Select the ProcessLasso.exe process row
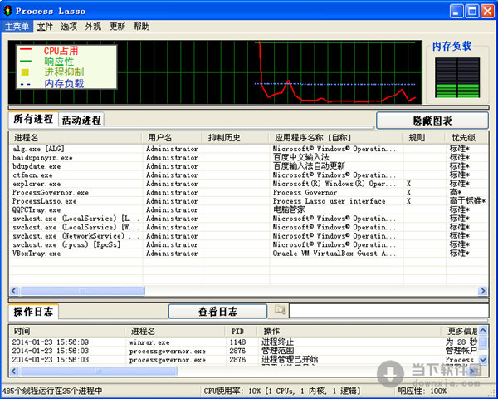498x399 pixels. tap(249, 201)
